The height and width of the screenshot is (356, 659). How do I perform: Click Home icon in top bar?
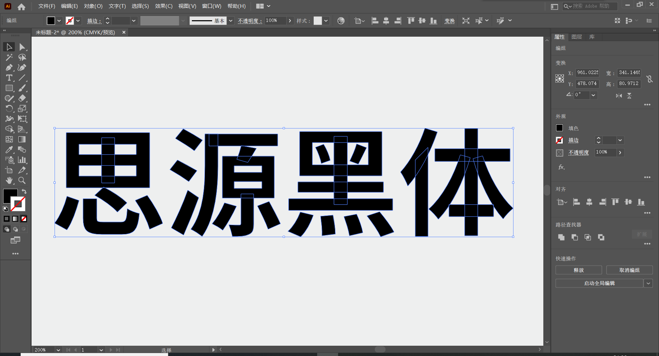point(21,7)
